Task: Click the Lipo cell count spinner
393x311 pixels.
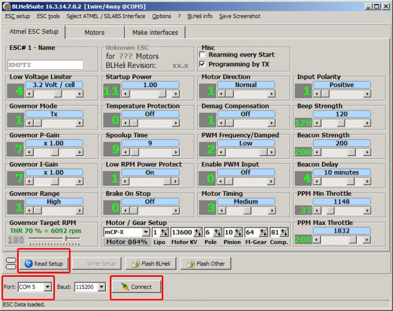Action: (x=165, y=232)
